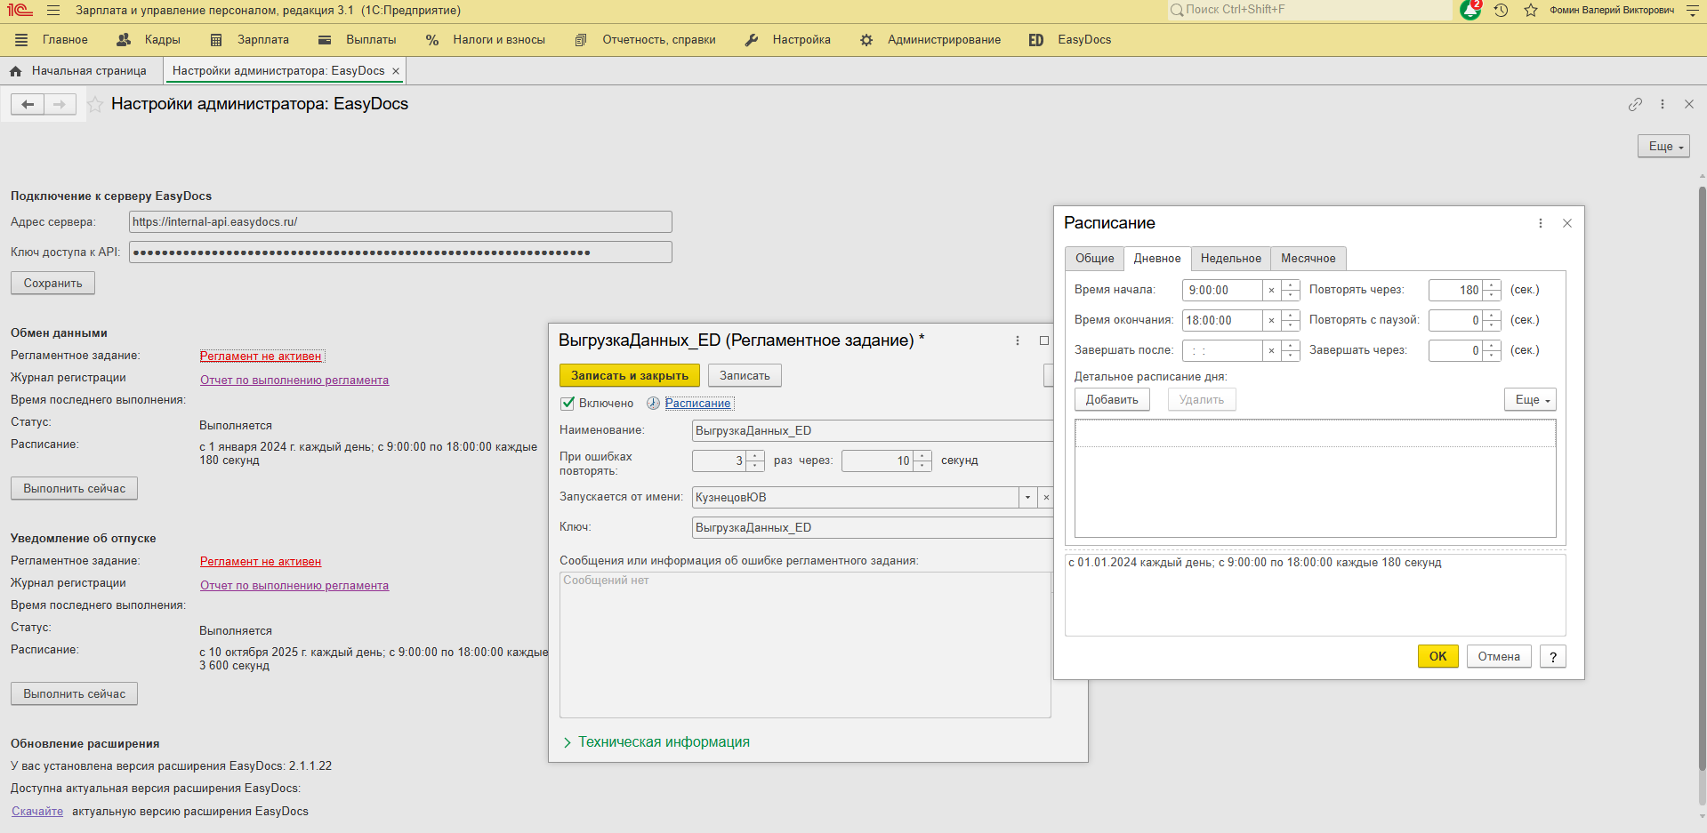Click the notifications bell icon

click(1469, 11)
